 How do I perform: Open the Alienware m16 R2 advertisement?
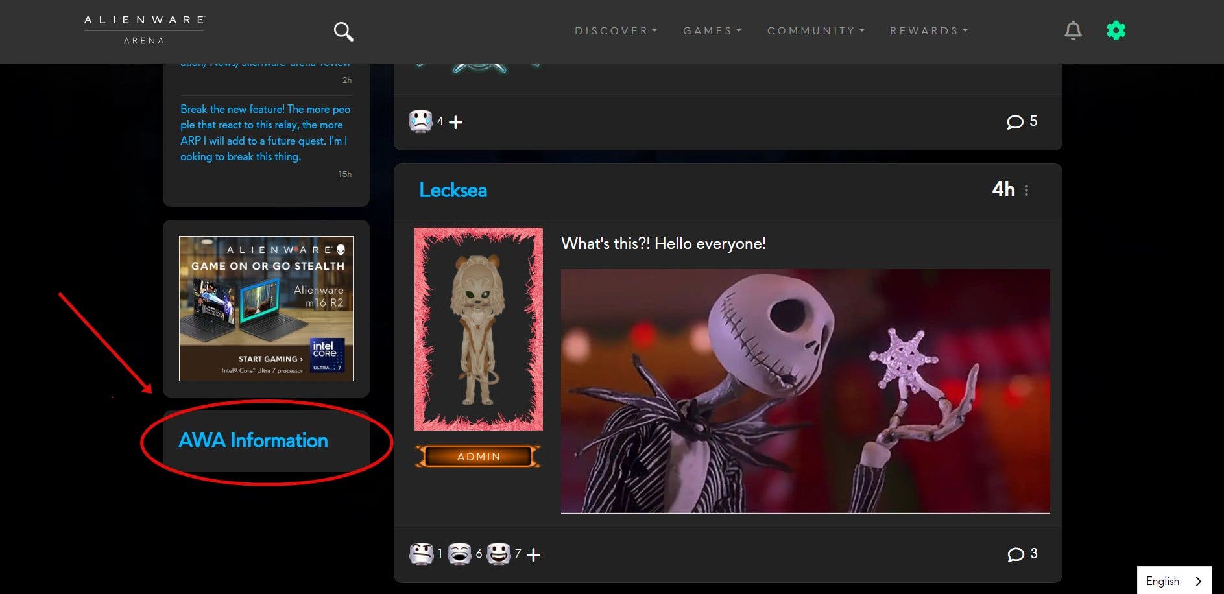click(x=266, y=309)
